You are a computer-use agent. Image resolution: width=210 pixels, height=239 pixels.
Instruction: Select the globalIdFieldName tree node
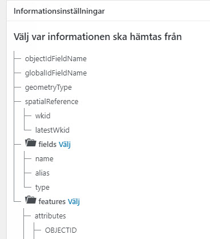click(56, 73)
